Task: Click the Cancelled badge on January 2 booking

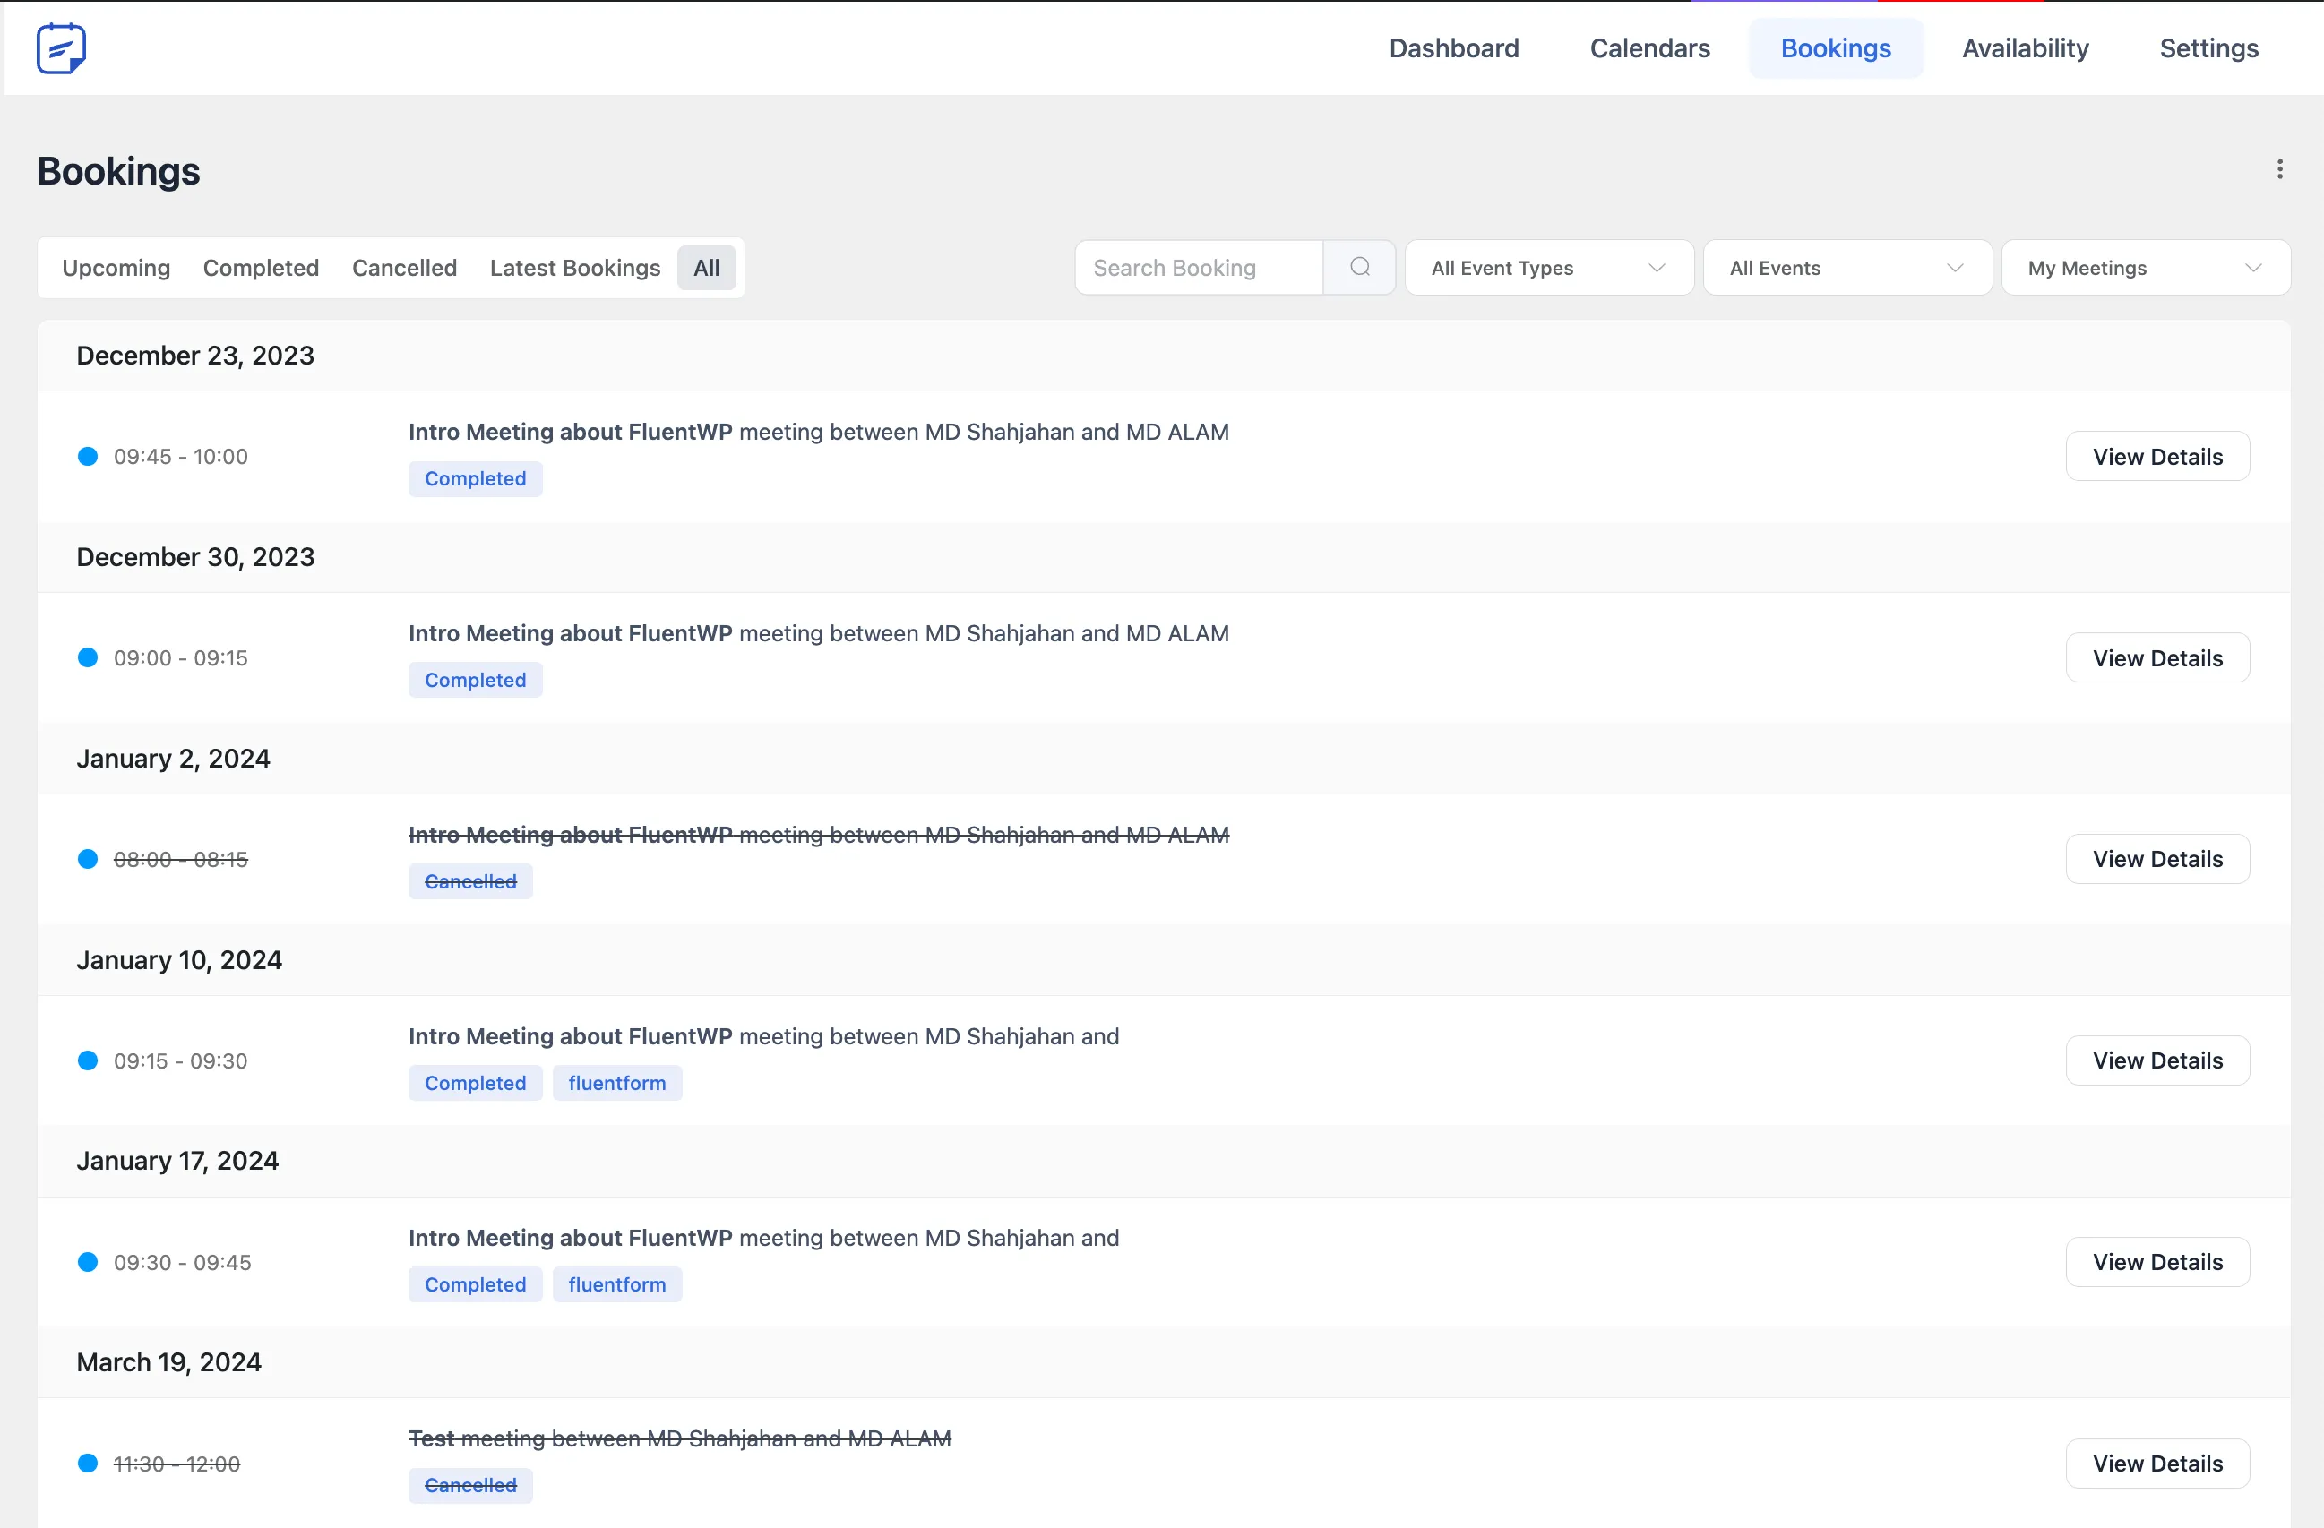Action: coord(470,881)
